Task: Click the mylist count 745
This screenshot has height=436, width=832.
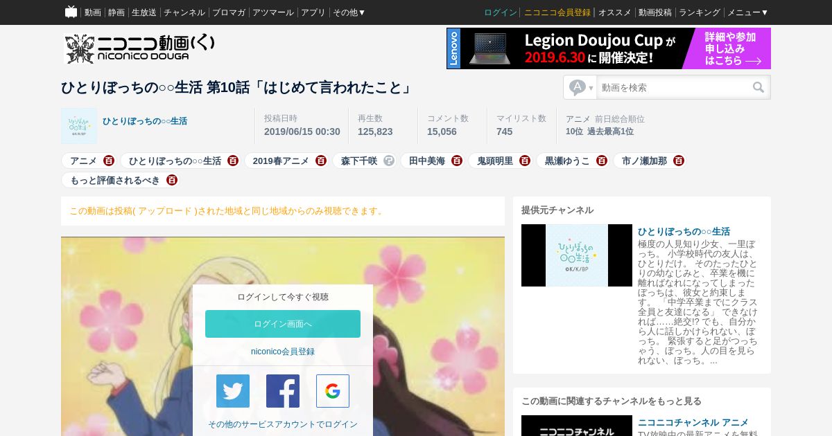Action: coord(505,131)
